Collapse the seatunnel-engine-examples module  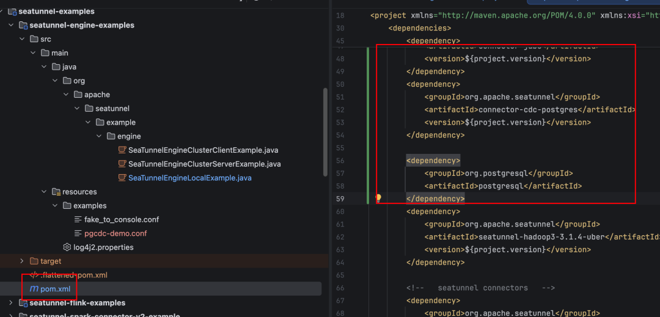click(11, 25)
